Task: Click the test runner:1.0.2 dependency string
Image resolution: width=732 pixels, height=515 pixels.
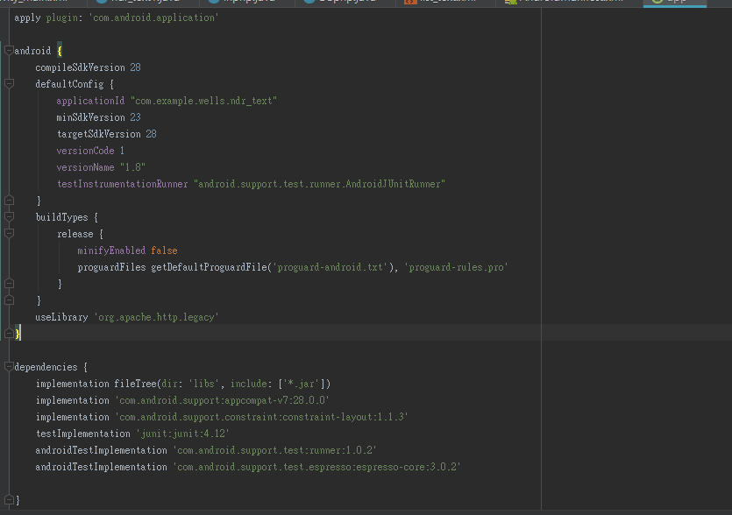Action: [x=274, y=450]
